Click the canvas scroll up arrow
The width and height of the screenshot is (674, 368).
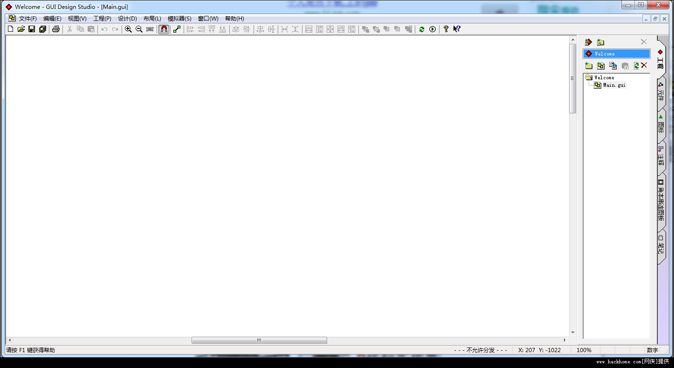coord(573,40)
